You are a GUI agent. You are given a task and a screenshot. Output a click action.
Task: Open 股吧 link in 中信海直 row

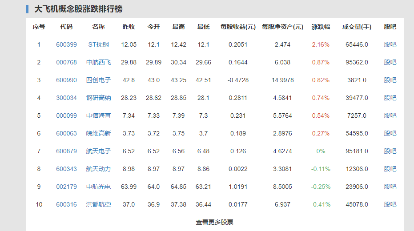point(390,115)
